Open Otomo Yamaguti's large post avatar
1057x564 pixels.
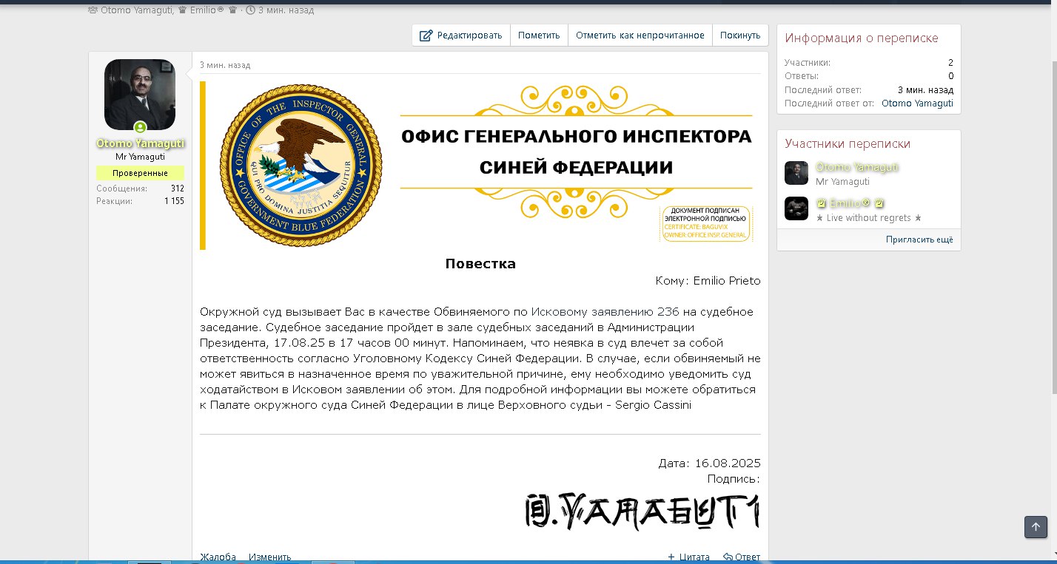pos(140,95)
